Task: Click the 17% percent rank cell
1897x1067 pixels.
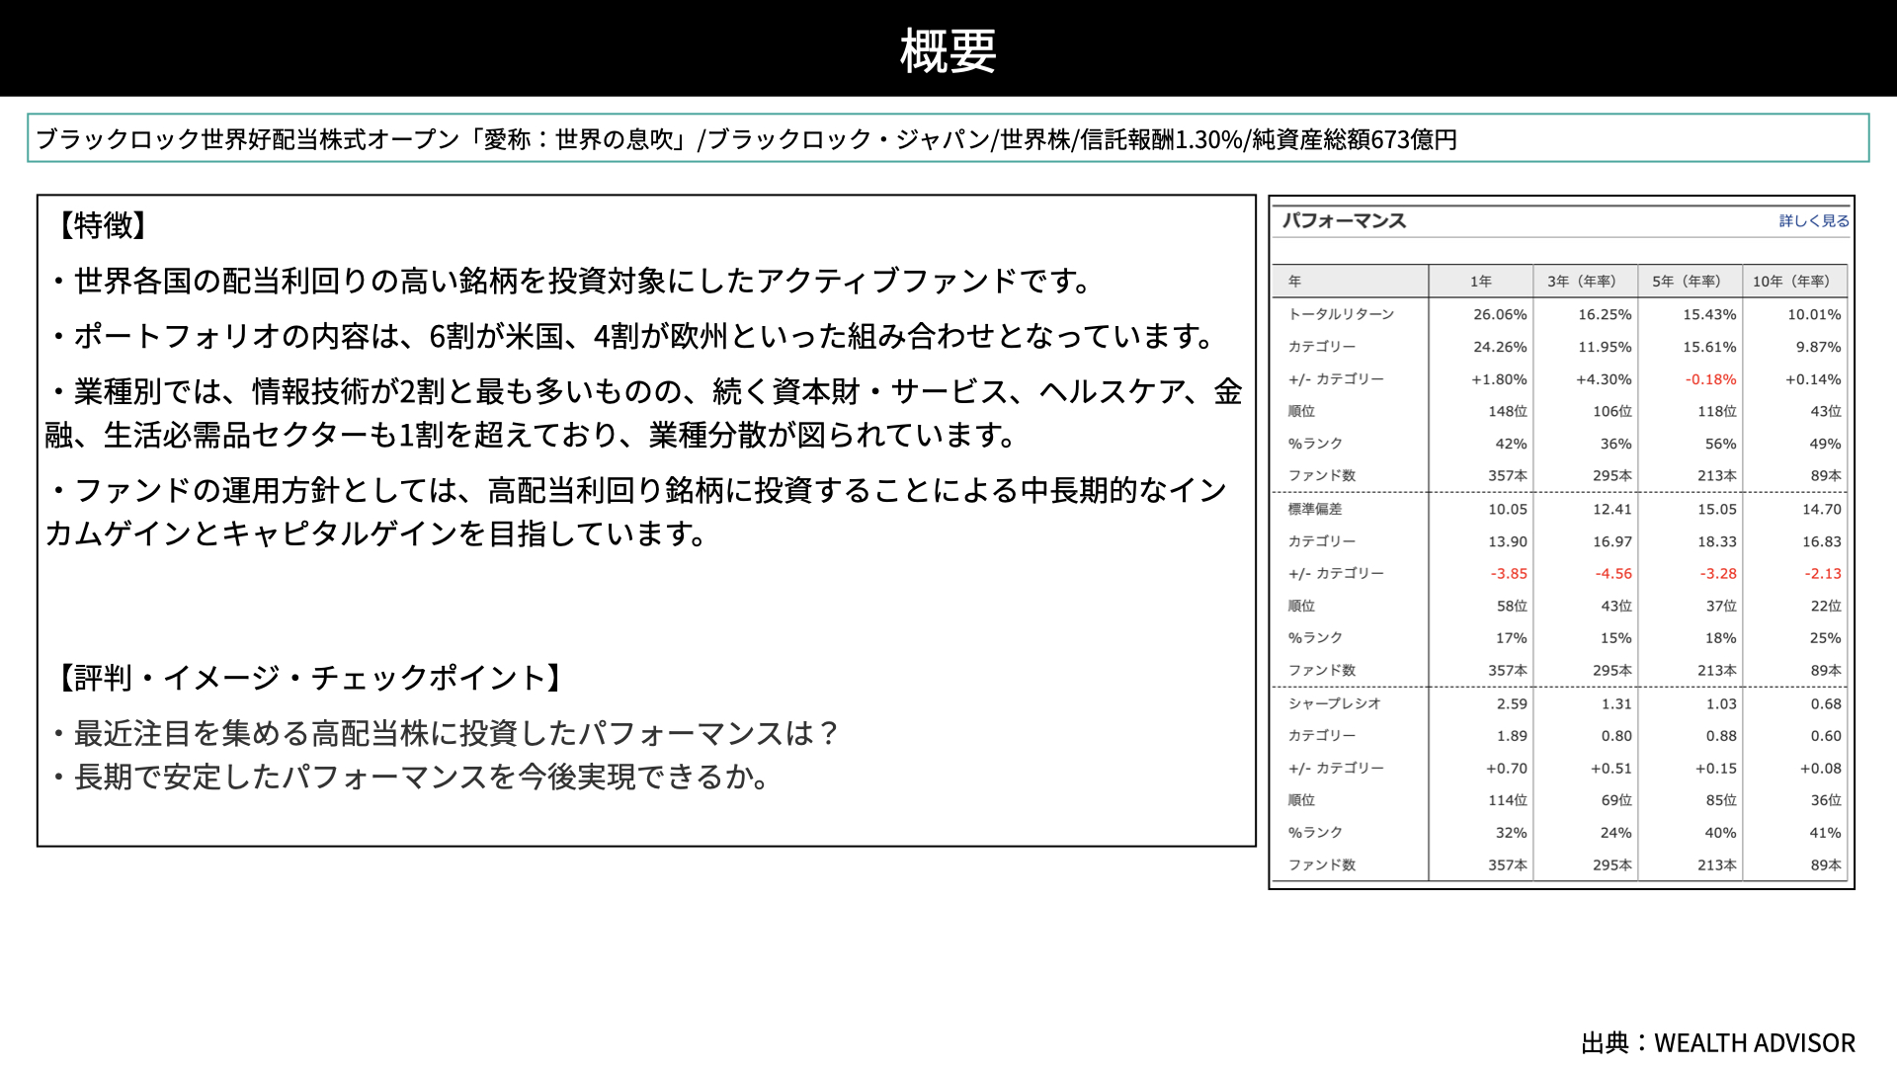Action: click(1511, 638)
